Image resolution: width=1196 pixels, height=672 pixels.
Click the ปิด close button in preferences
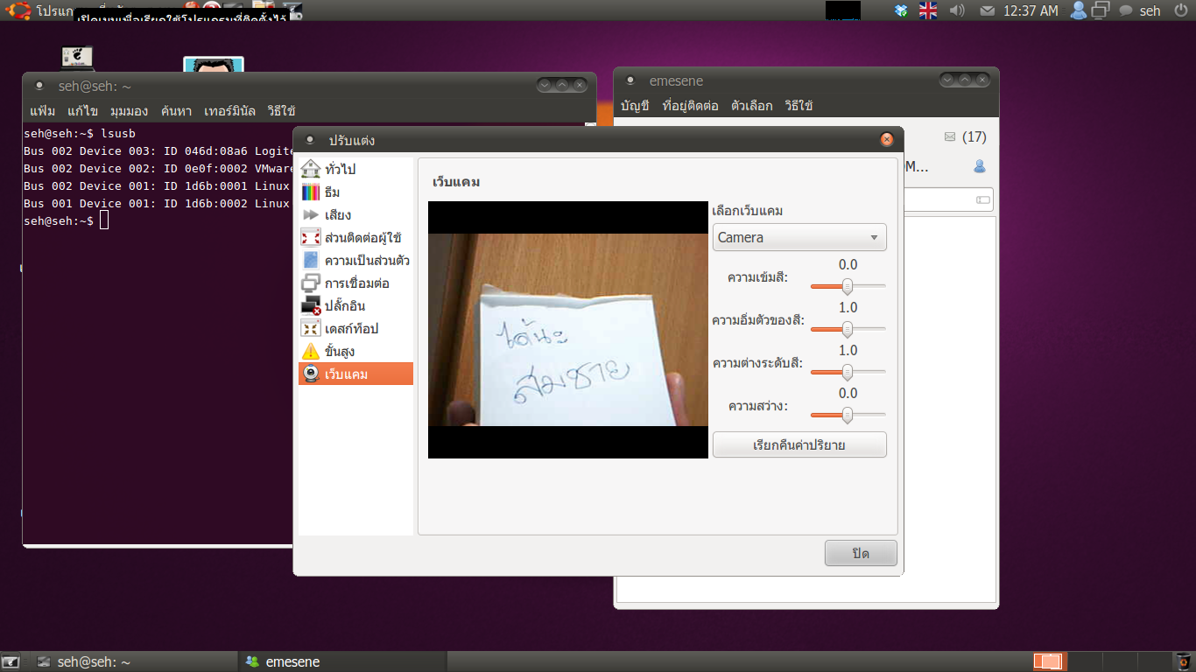point(861,553)
